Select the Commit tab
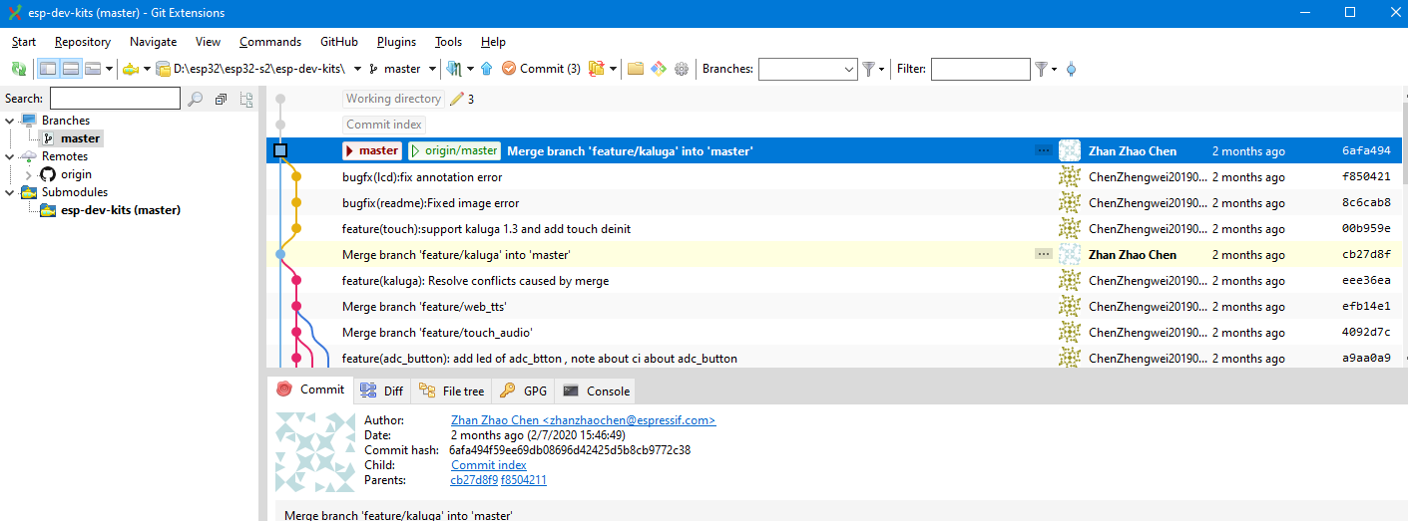The height and width of the screenshot is (521, 1408). (x=311, y=390)
